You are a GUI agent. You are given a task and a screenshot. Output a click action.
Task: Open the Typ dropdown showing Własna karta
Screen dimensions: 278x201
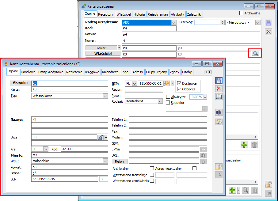pos(105,96)
